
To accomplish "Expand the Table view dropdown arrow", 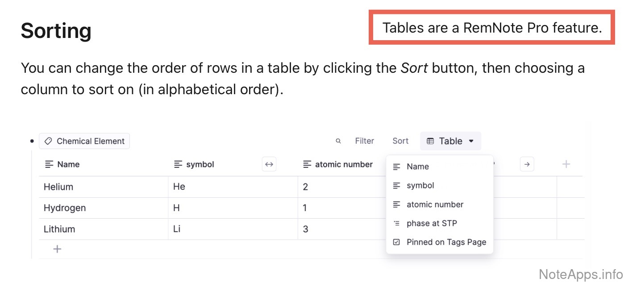I will tap(471, 141).
